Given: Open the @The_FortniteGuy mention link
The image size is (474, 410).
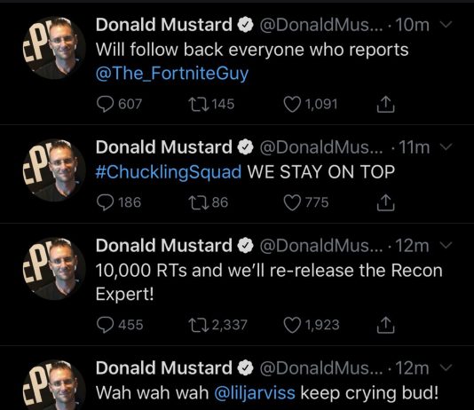Looking at the screenshot, I should click(x=172, y=74).
